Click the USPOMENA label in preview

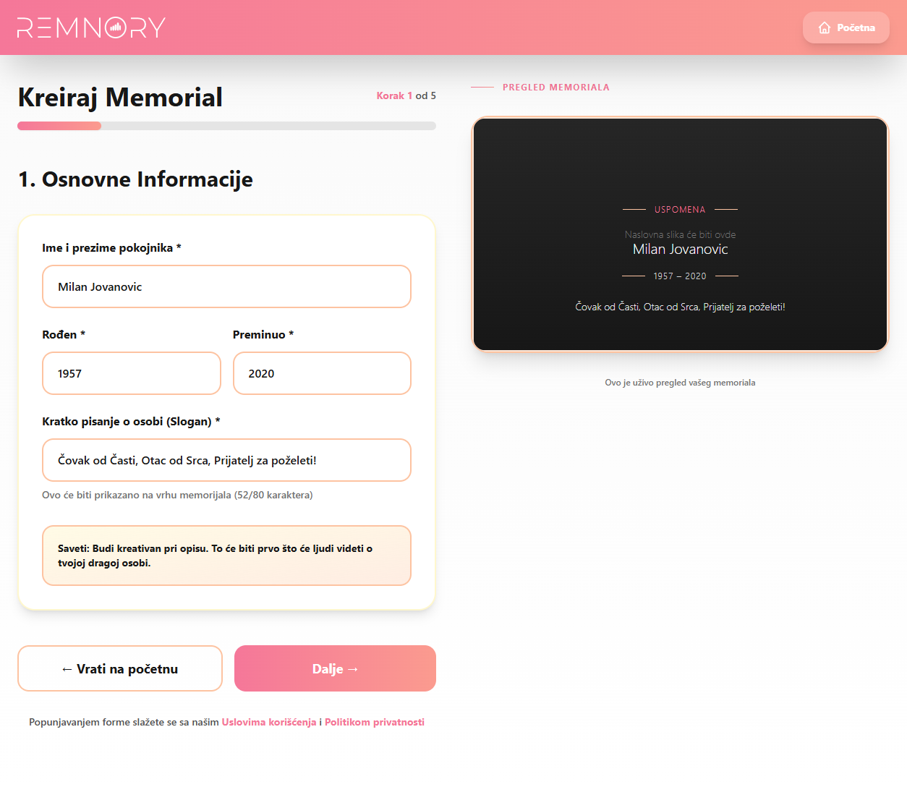[680, 210]
